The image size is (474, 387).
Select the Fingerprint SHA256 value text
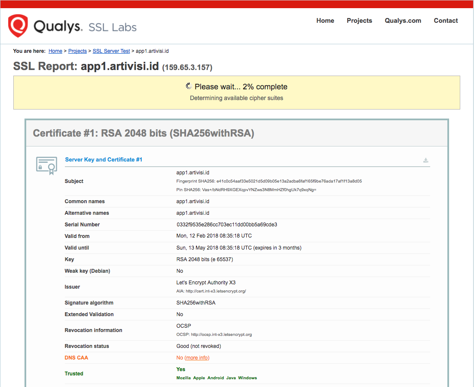click(289, 181)
